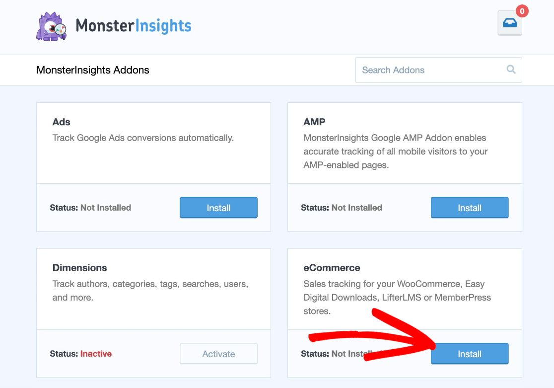Click the notification badge showing zero
The height and width of the screenshot is (388, 554).
point(521,10)
